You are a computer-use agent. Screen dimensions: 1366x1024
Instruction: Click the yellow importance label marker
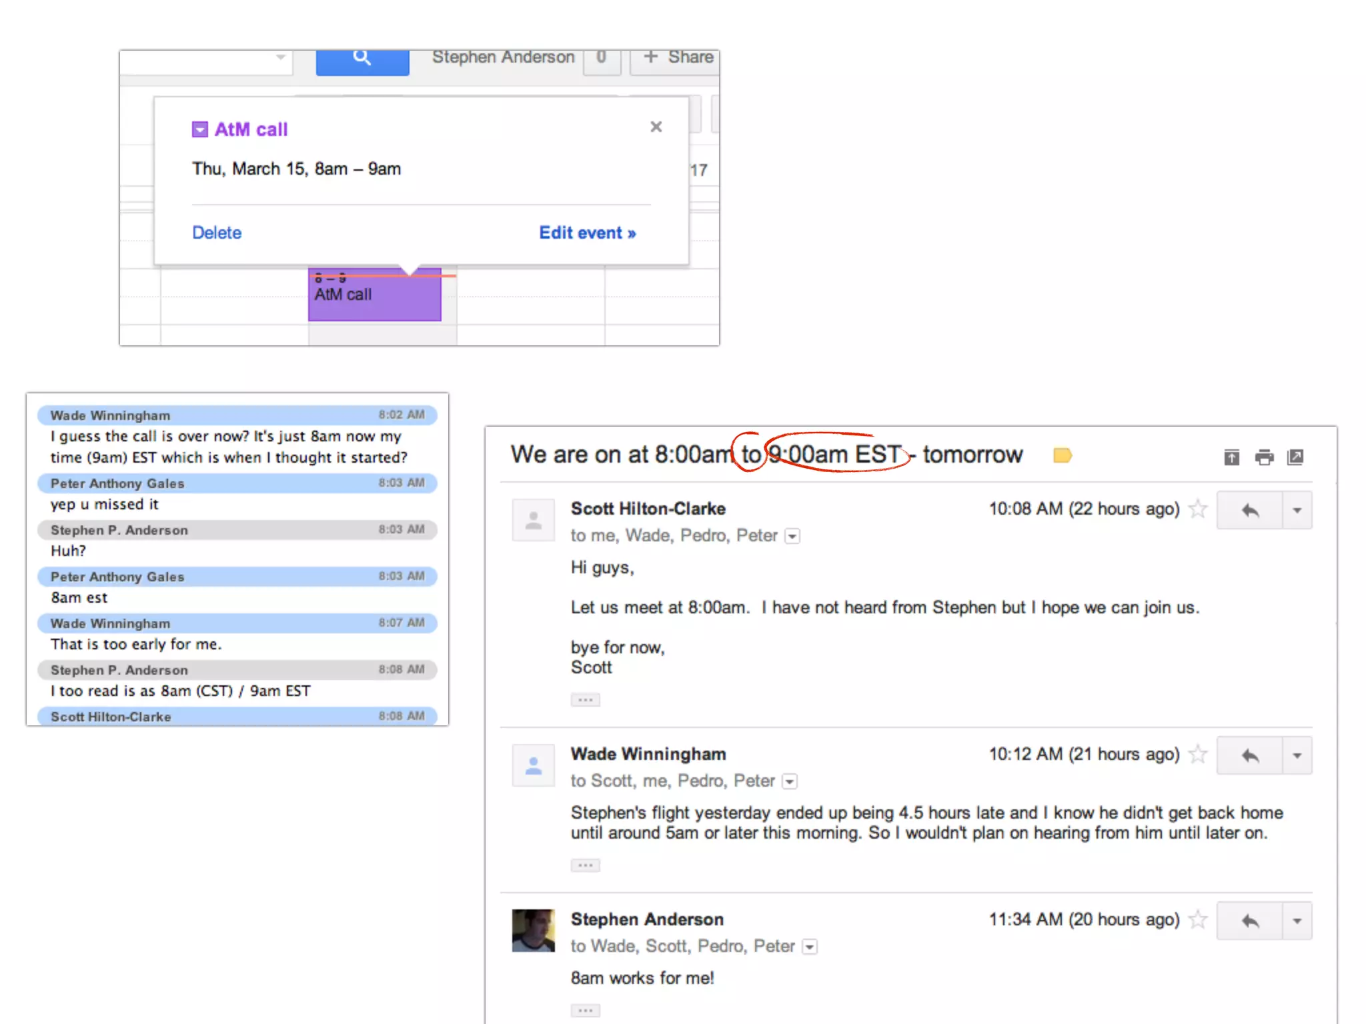pos(1062,455)
